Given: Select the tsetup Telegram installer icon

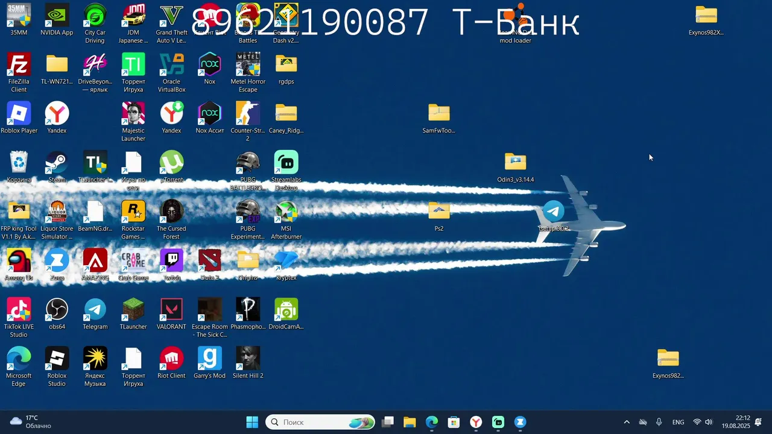Looking at the screenshot, I should (553, 212).
